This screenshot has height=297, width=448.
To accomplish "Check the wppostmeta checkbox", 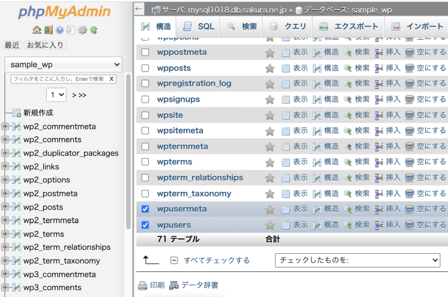I will click(x=145, y=52).
